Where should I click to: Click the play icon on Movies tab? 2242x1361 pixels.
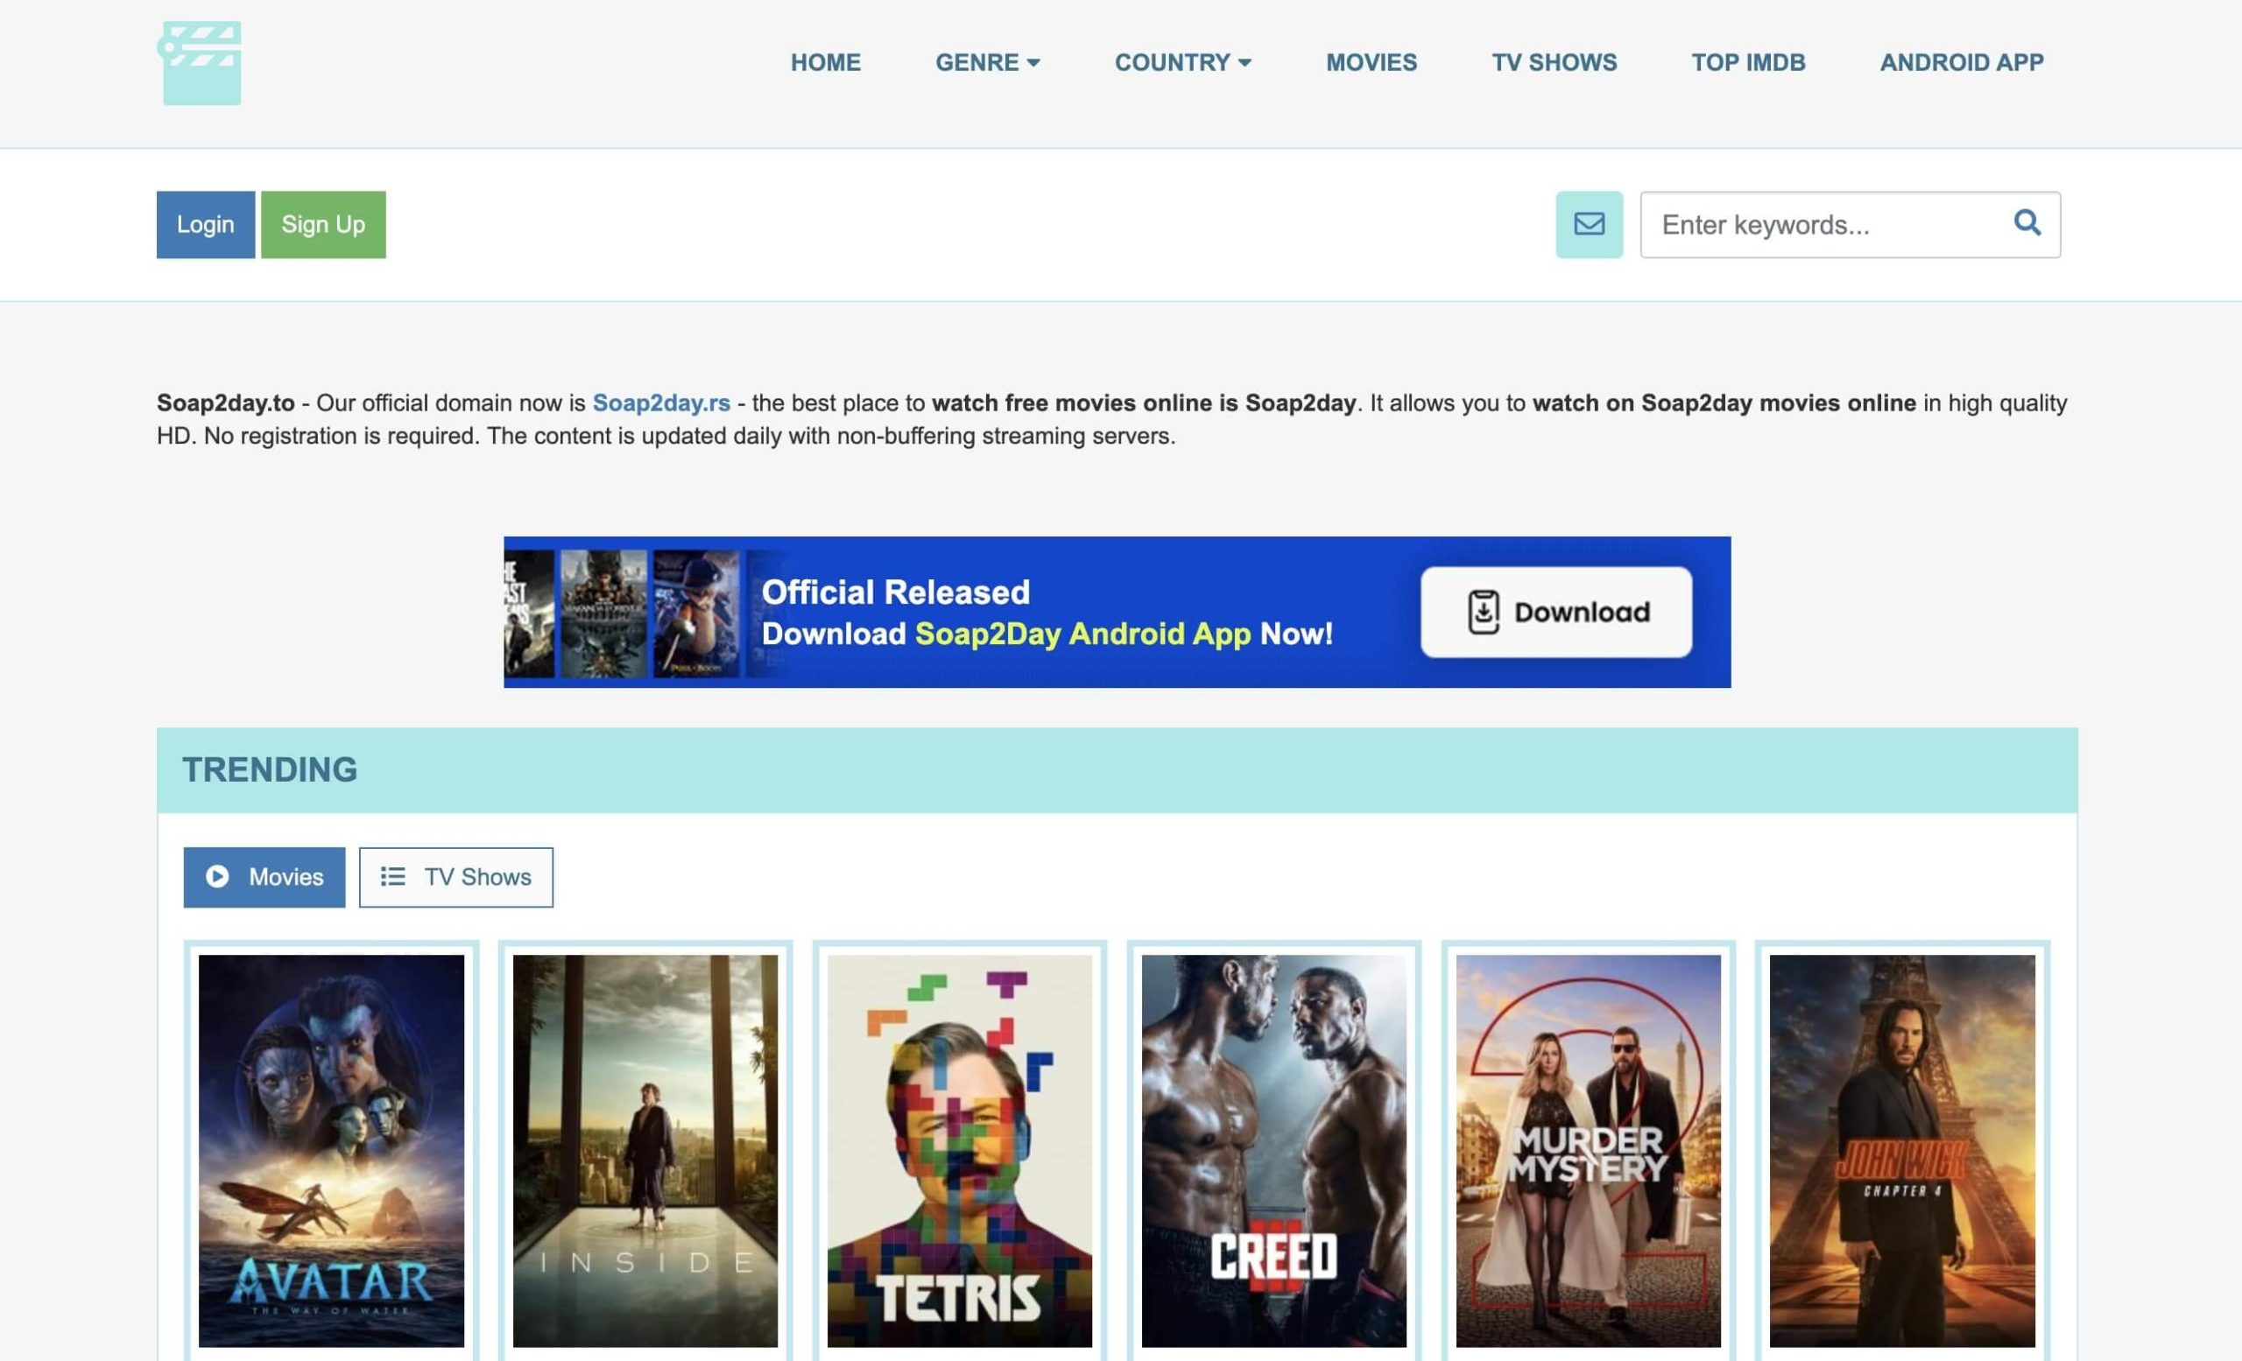[x=217, y=876]
